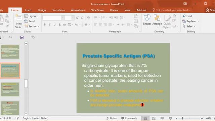Open Quick Styles gallery
This screenshot has height=121, width=215.
tap(167, 22)
